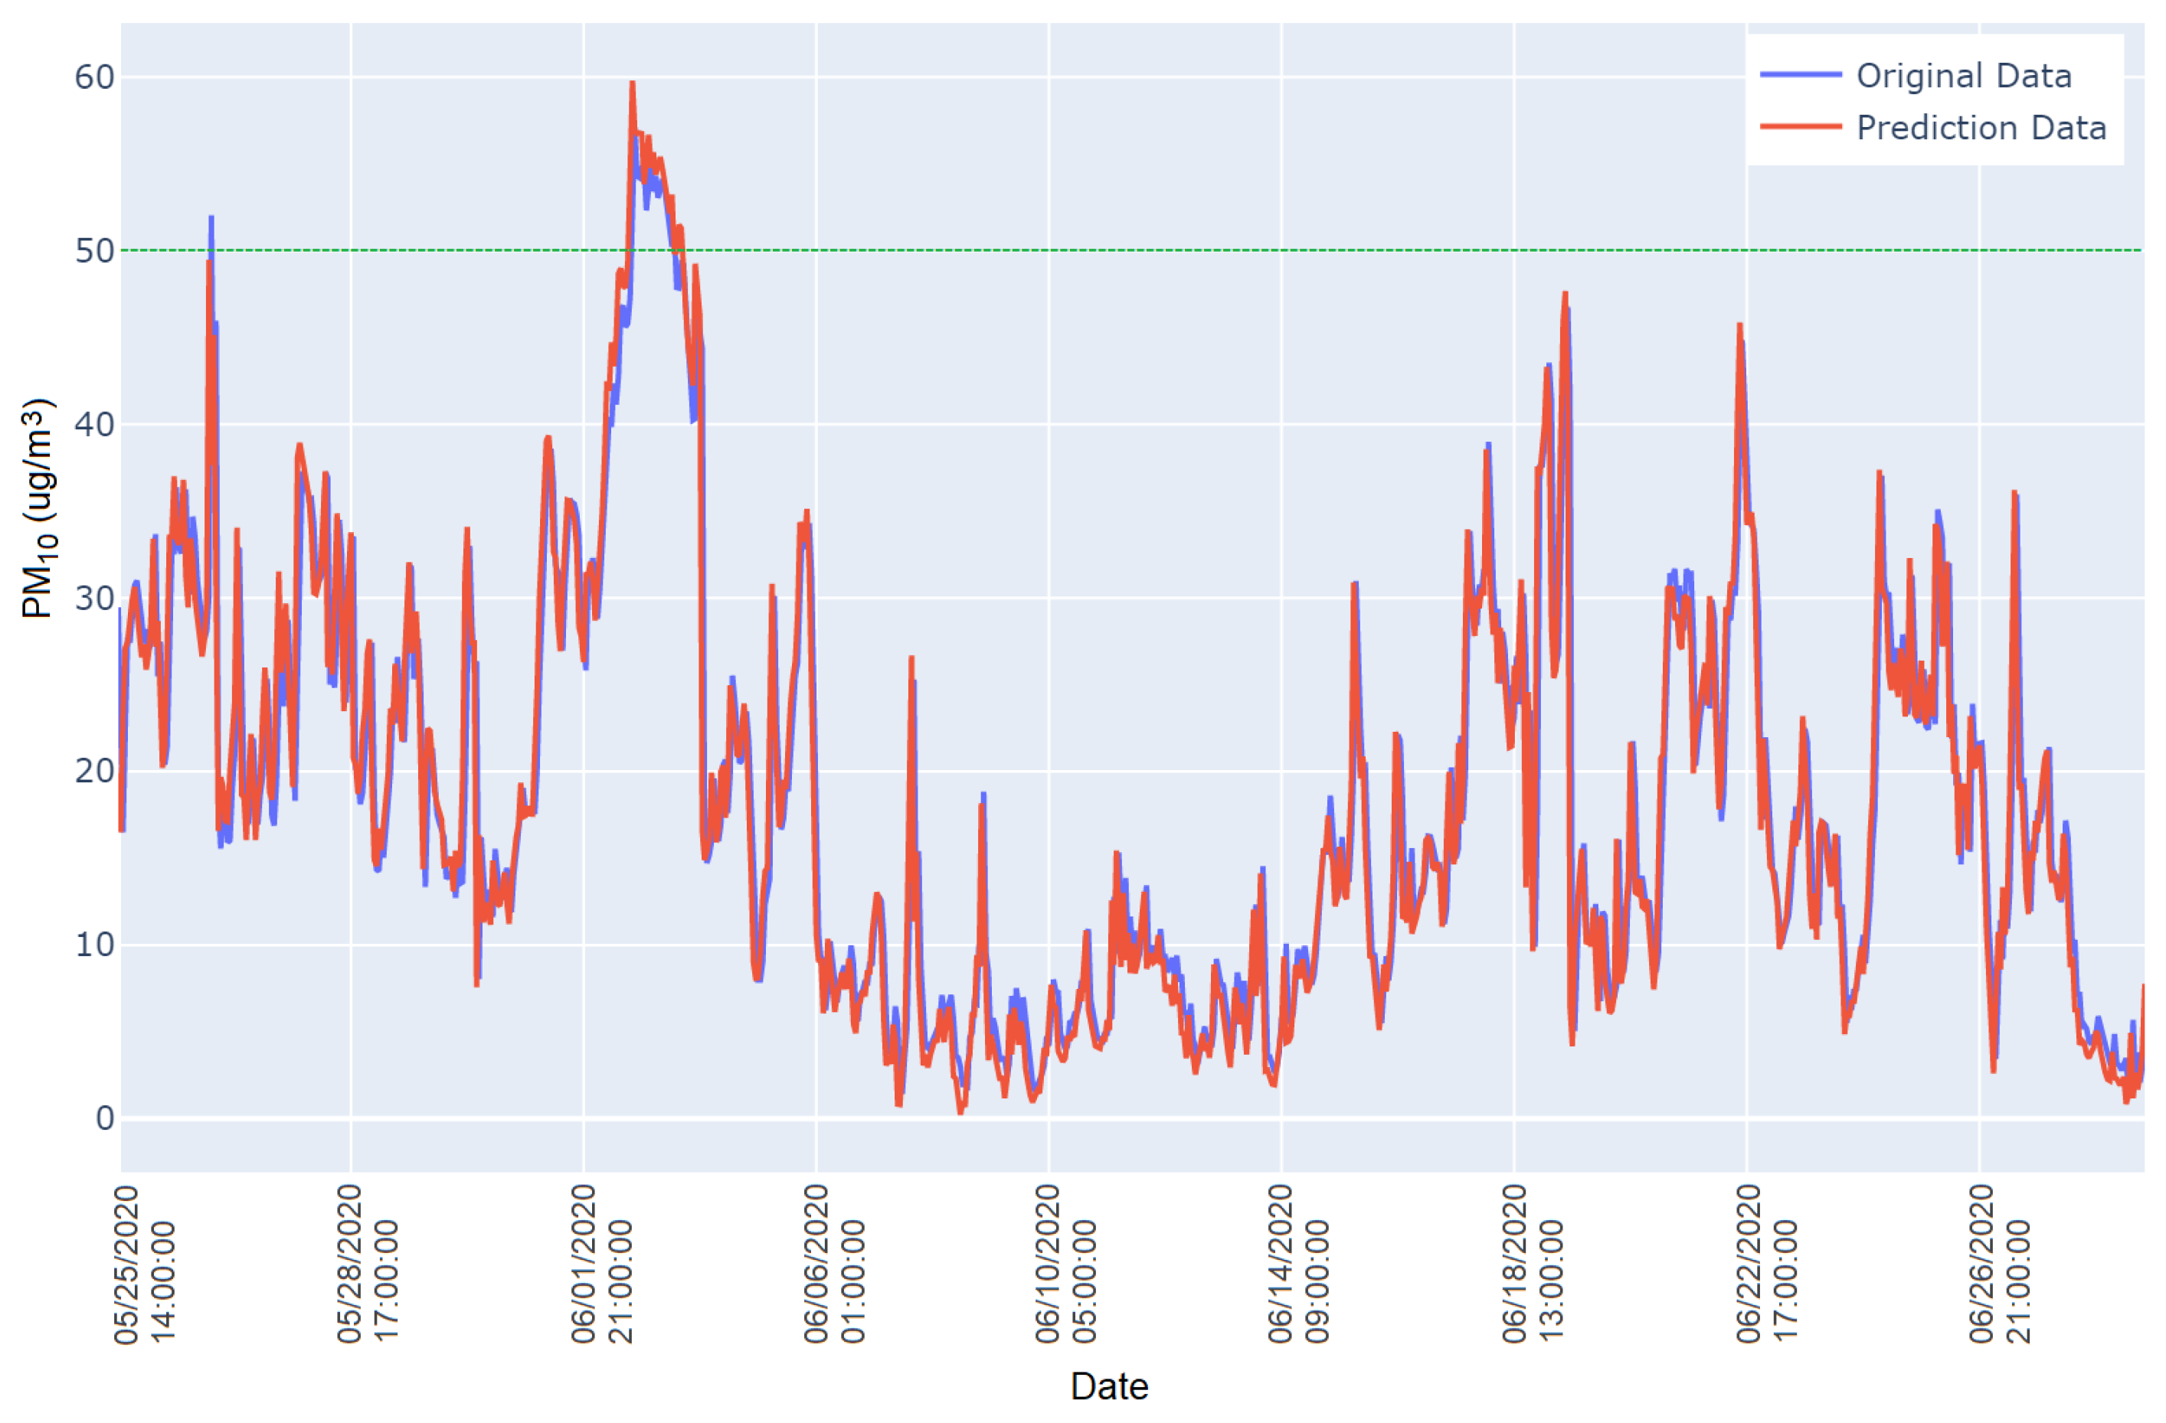Click the y-axis tick label 40
The image size is (2166, 1423).
(95, 425)
